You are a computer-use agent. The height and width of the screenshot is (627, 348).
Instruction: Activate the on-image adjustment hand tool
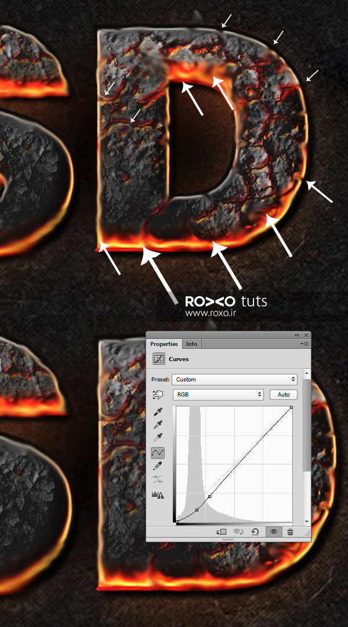[x=158, y=395]
